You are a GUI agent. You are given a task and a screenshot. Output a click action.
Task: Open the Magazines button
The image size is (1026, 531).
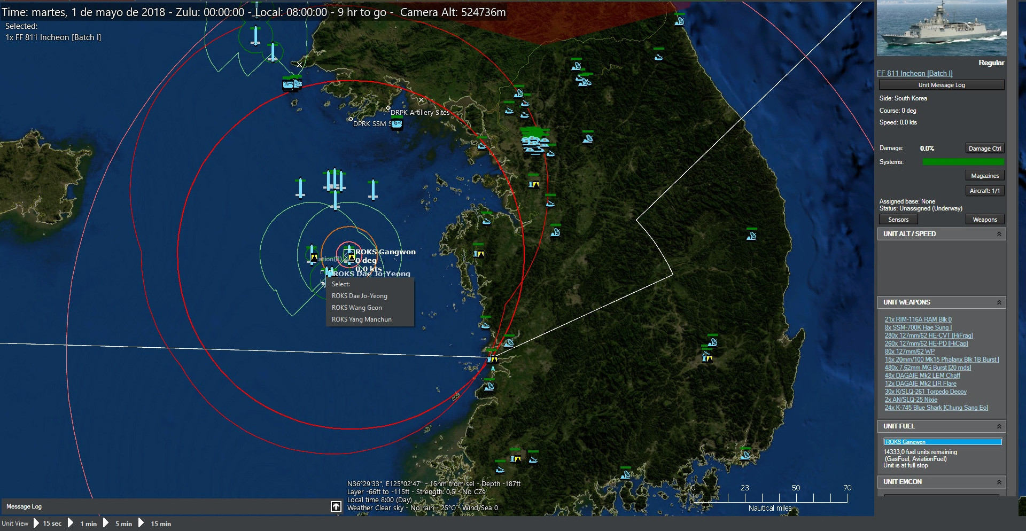984,176
